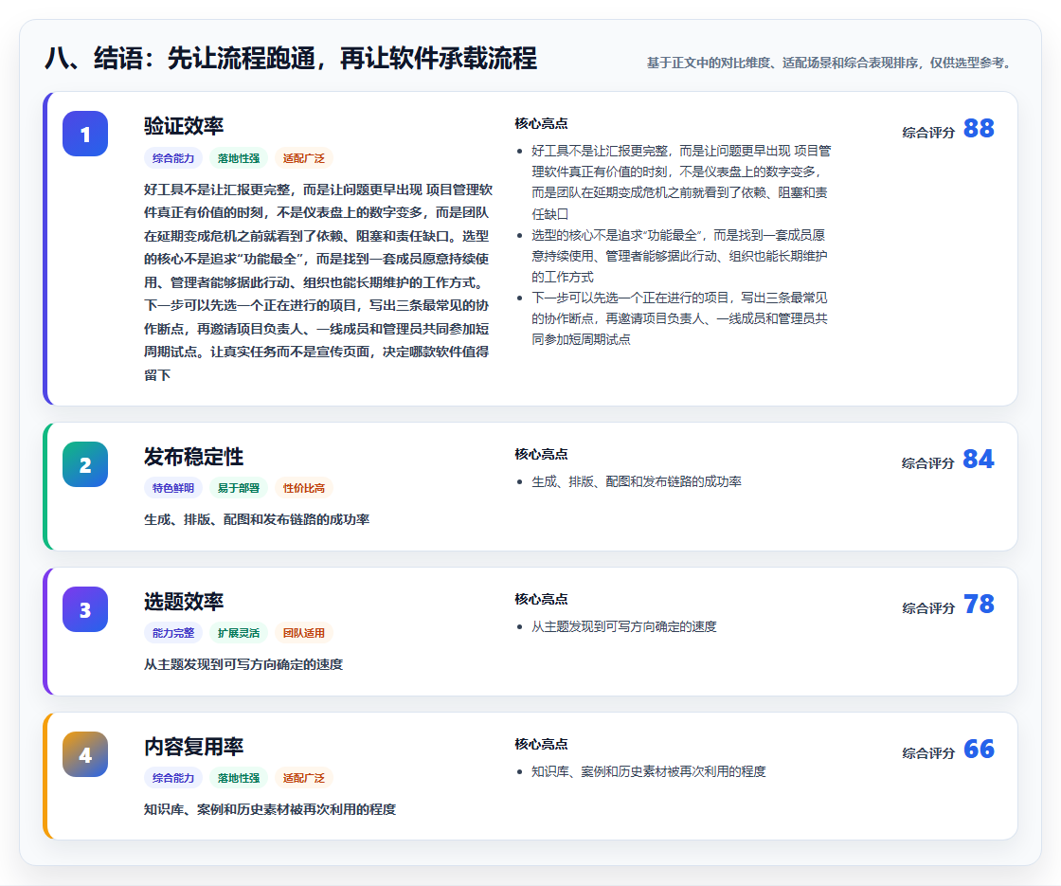
Task: Click the page heading 八、结语
Action: [x=291, y=58]
